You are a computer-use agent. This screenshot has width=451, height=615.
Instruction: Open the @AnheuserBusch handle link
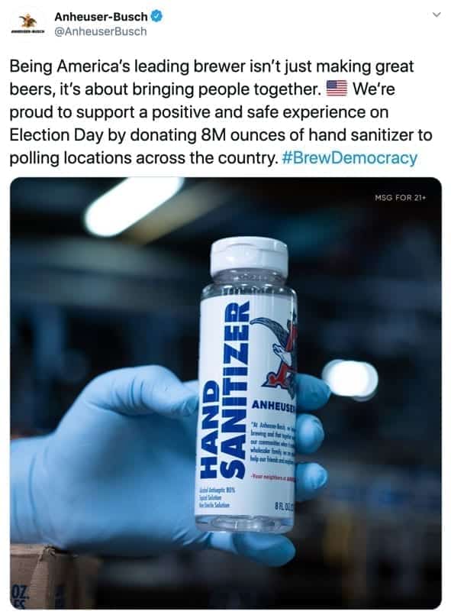pyautogui.click(x=100, y=32)
